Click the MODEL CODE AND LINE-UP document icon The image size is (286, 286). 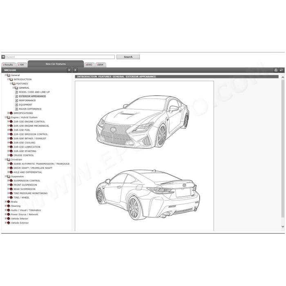pos(16,92)
